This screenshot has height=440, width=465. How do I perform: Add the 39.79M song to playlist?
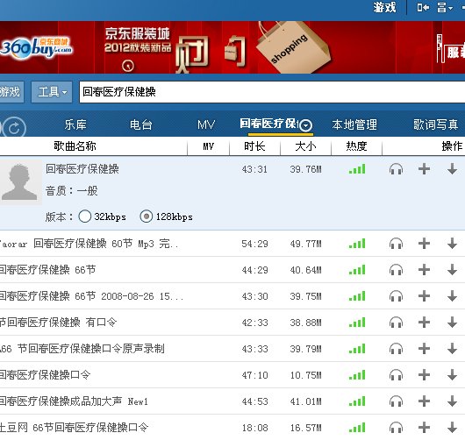[x=424, y=349]
